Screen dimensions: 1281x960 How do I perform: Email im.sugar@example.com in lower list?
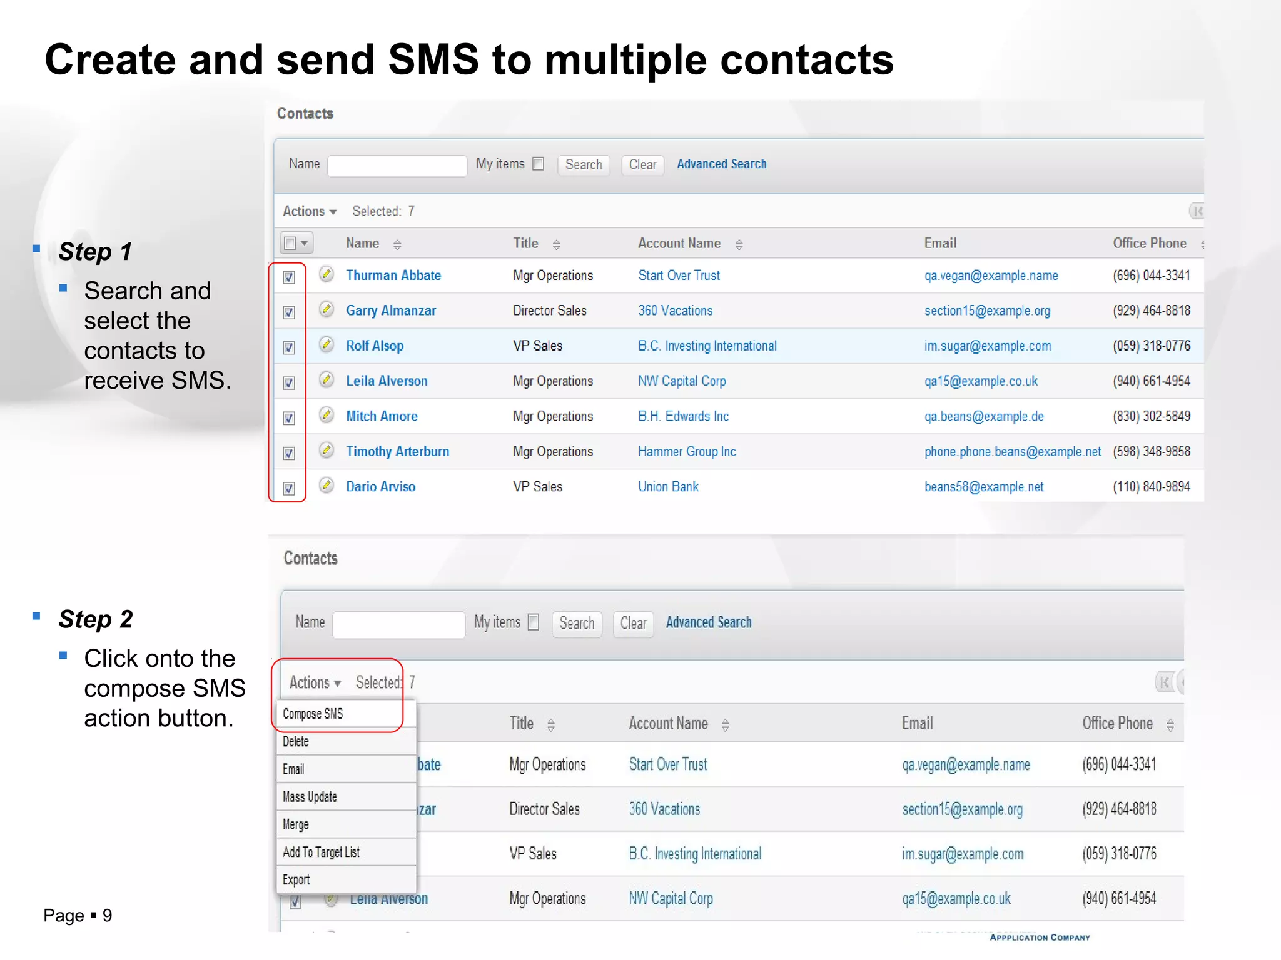click(963, 854)
